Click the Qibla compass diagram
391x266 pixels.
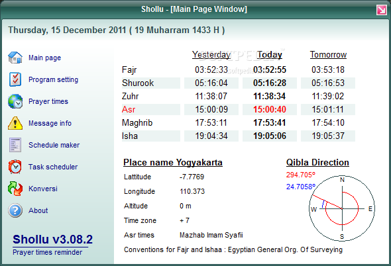pyautogui.click(x=342, y=208)
